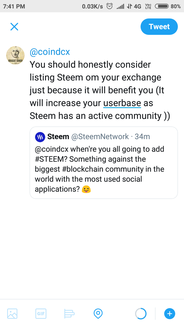
Task: Select the @coindcx mention text
Action: tap(50, 52)
